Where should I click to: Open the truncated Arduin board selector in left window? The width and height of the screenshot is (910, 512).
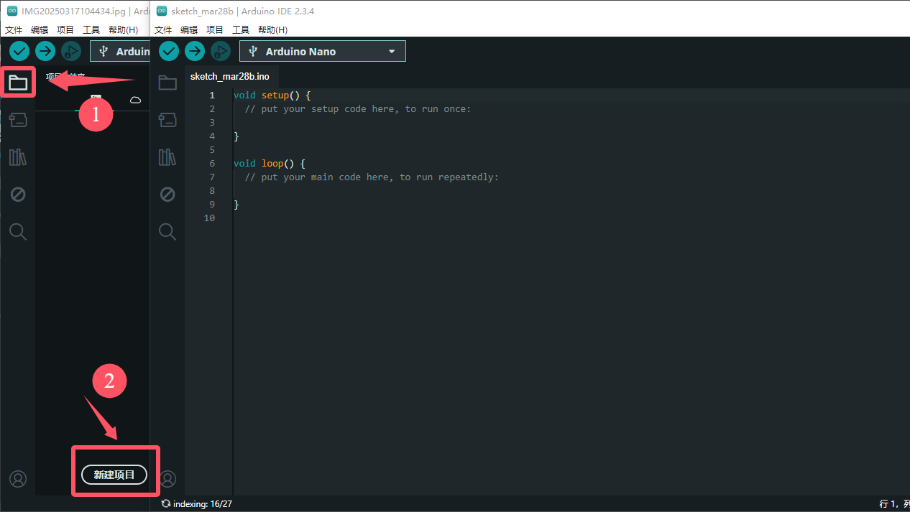120,51
